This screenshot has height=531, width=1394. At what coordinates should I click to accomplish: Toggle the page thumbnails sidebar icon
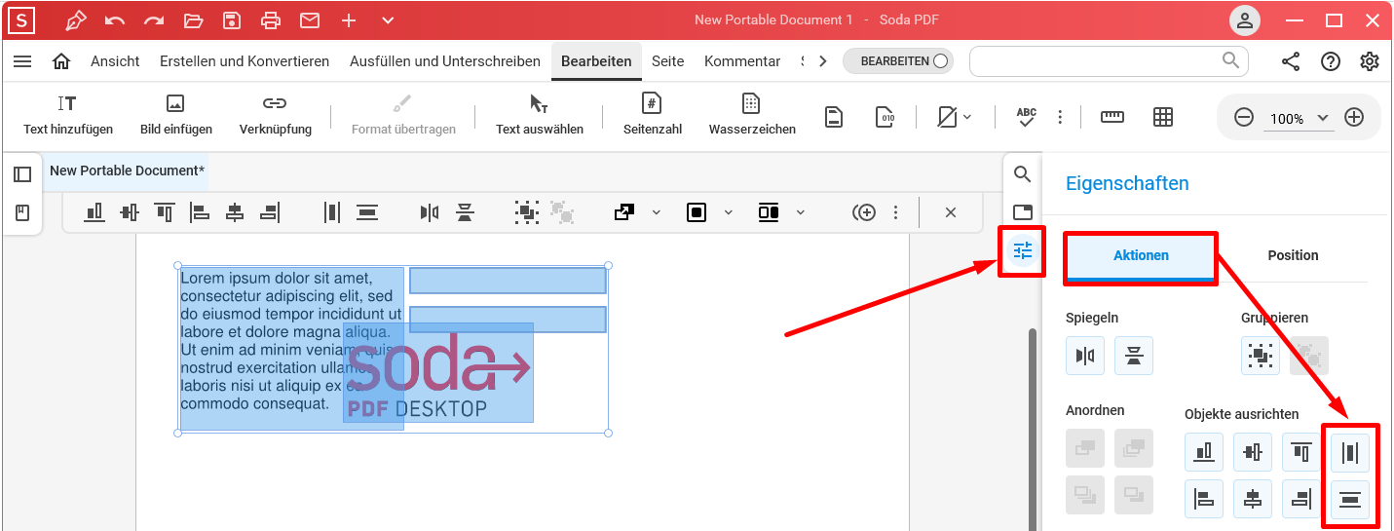[x=22, y=174]
